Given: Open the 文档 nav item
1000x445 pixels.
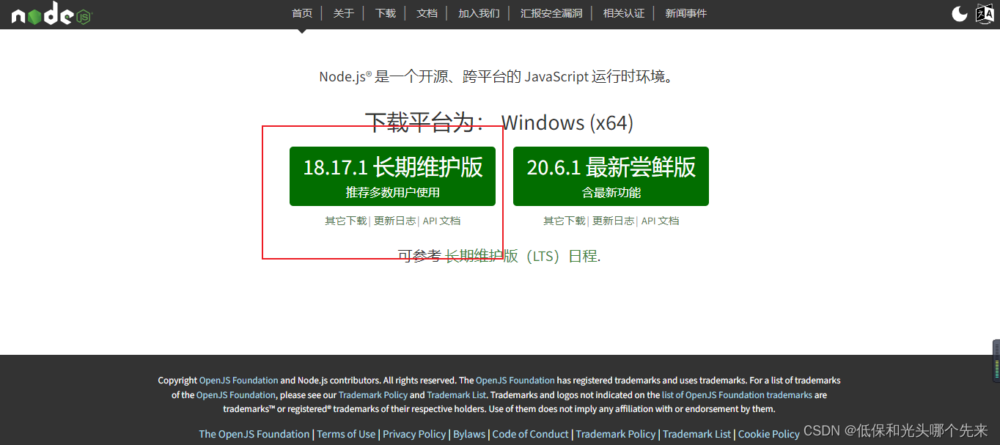Looking at the screenshot, I should coord(427,13).
